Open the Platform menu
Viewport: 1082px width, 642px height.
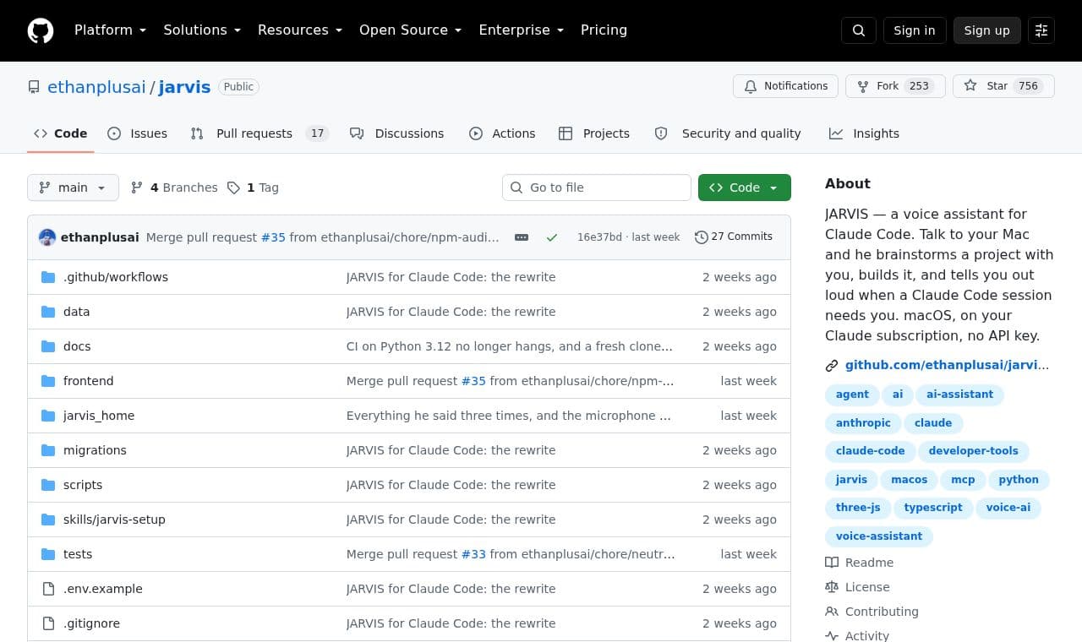(x=110, y=30)
